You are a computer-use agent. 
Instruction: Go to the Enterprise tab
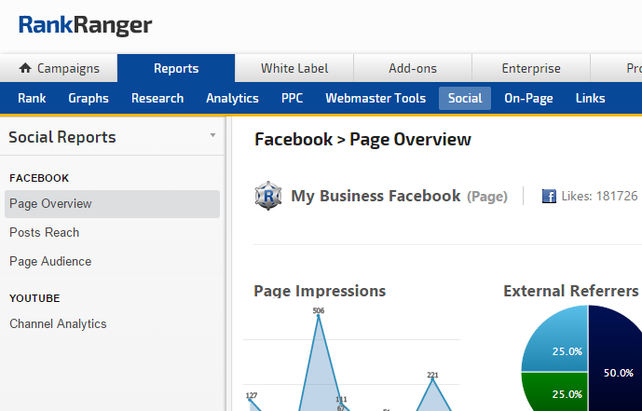pos(531,68)
